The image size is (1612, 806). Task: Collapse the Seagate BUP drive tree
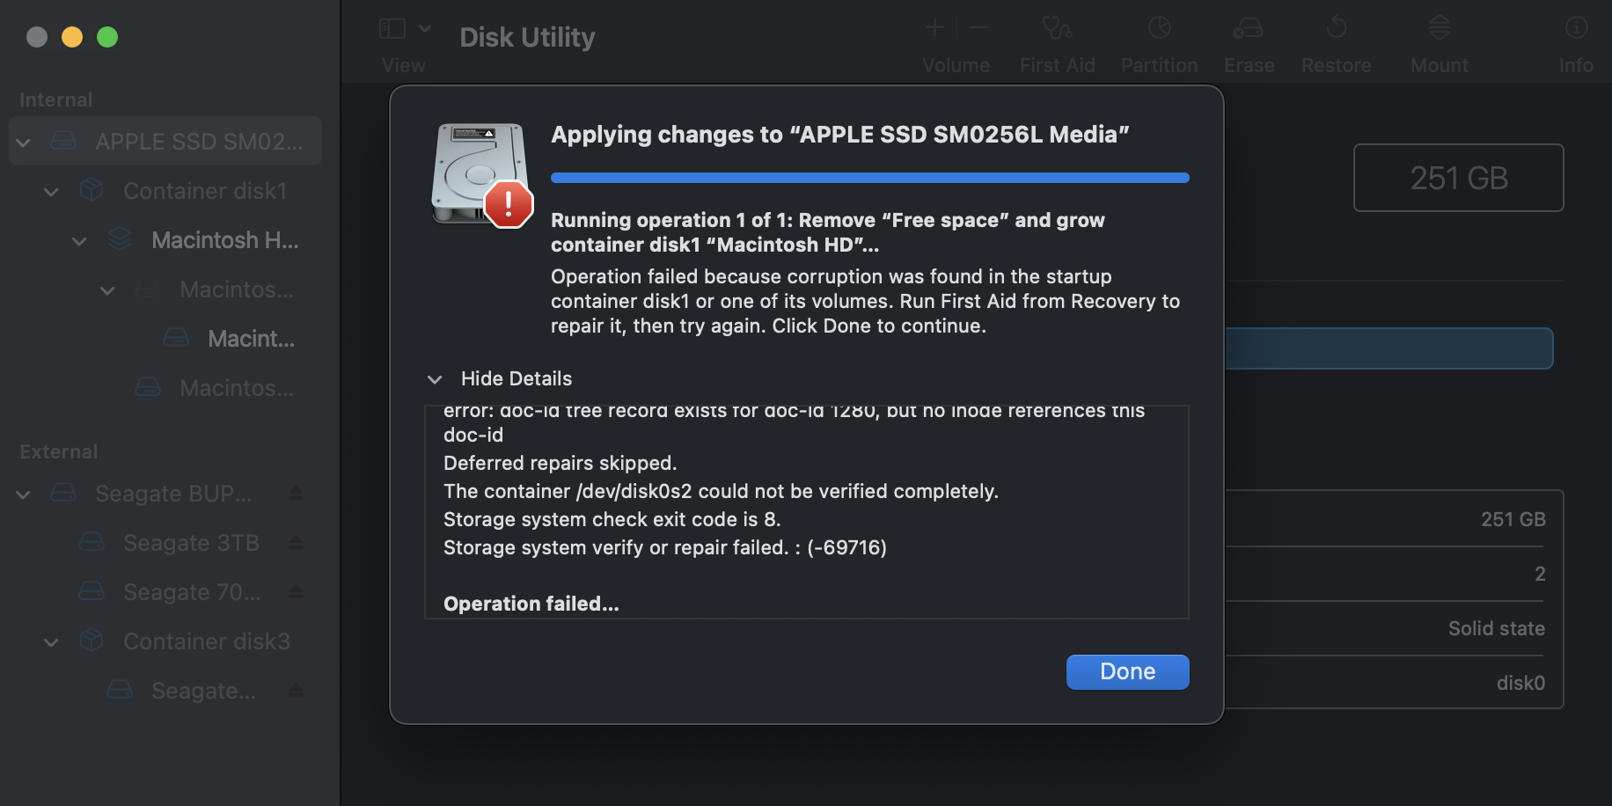(x=24, y=494)
